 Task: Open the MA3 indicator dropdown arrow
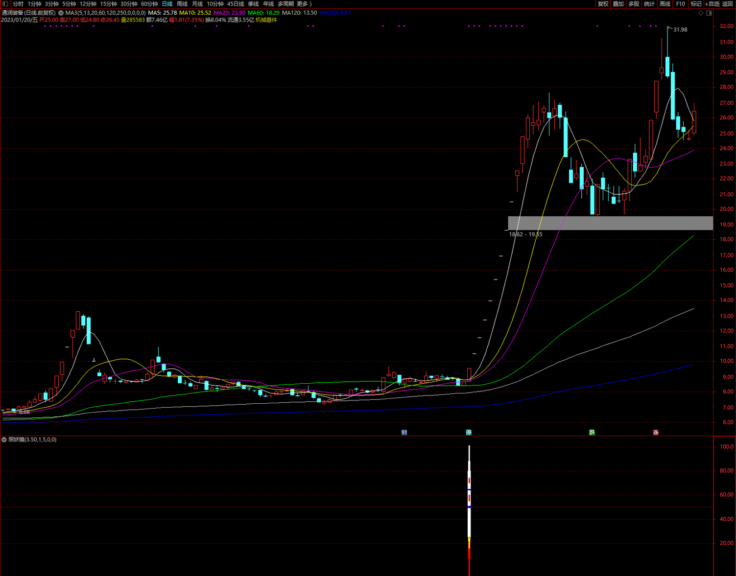pos(61,13)
